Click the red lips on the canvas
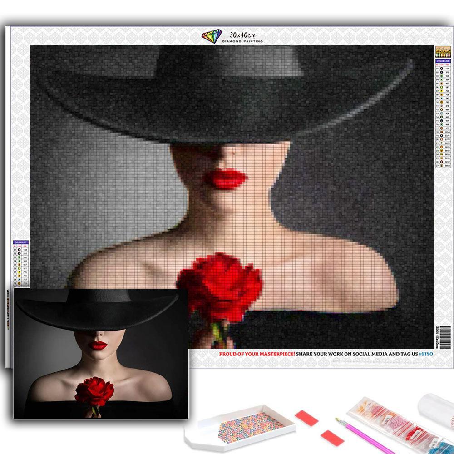The image size is (454, 454). [x=226, y=178]
